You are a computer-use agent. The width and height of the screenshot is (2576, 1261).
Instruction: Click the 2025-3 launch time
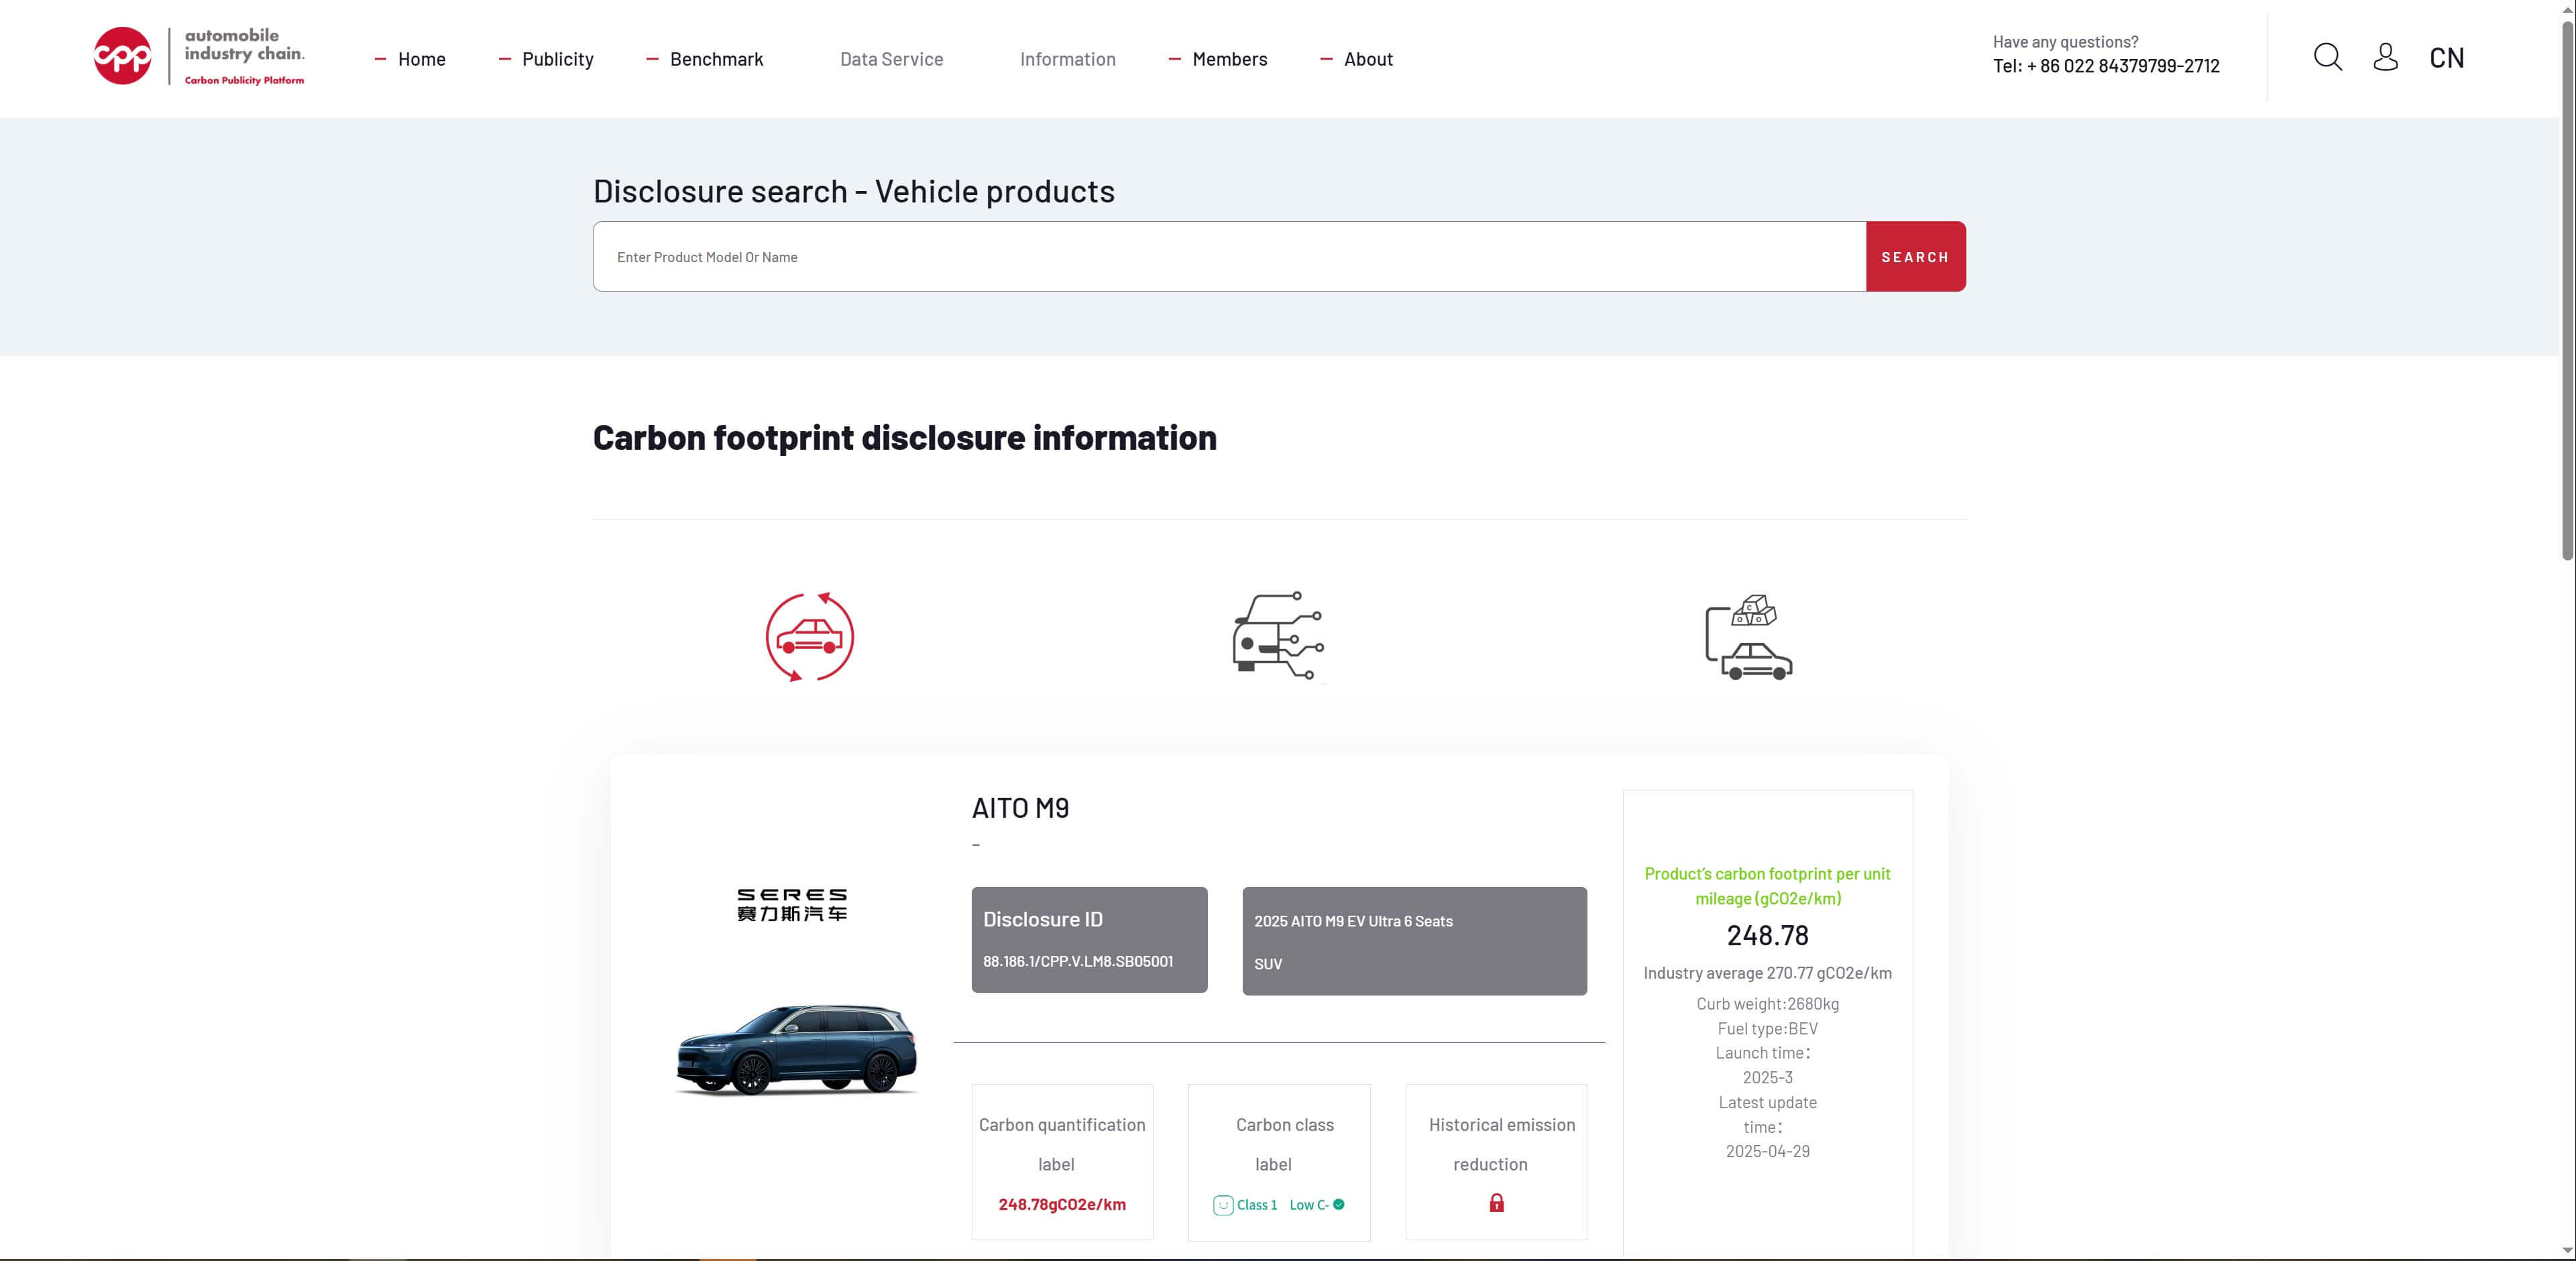tap(1767, 1077)
